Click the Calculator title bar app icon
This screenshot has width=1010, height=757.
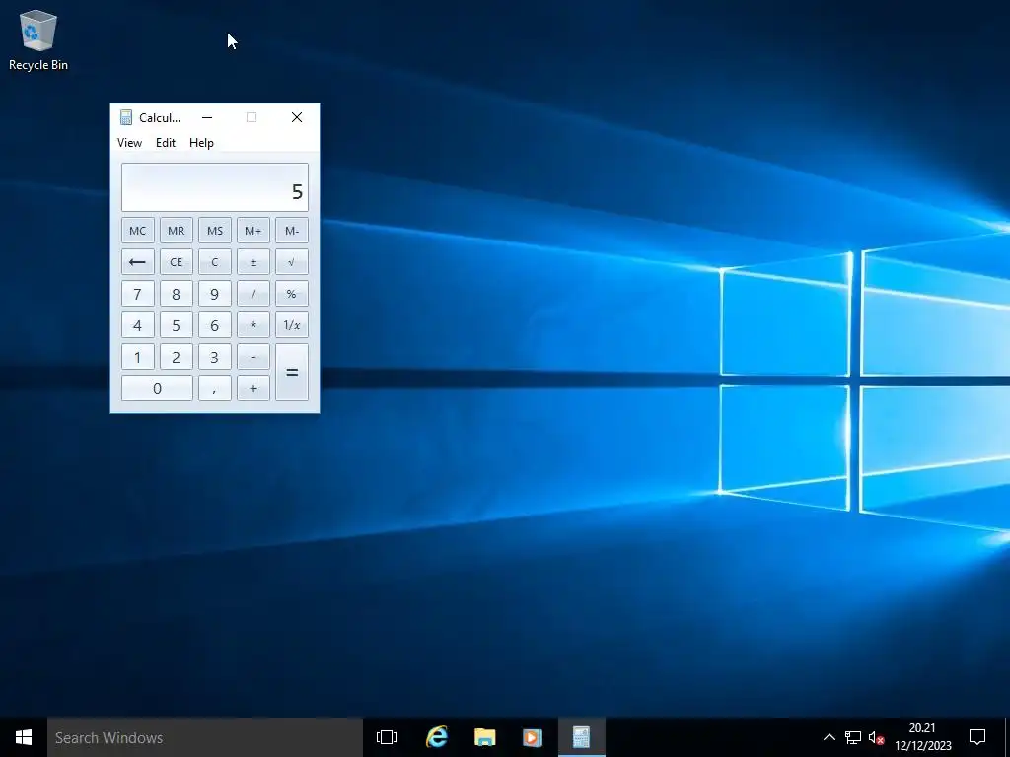tap(126, 117)
